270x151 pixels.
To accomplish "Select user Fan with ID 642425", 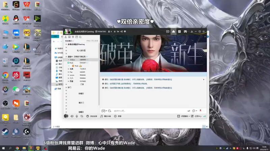I will [81, 72].
